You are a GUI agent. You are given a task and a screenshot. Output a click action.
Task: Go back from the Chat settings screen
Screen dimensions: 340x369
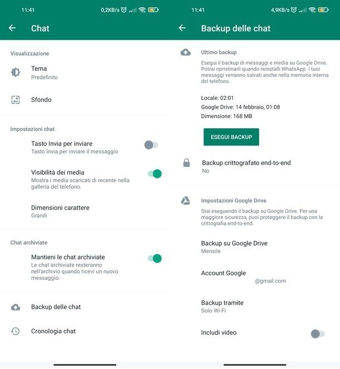pos(12,28)
